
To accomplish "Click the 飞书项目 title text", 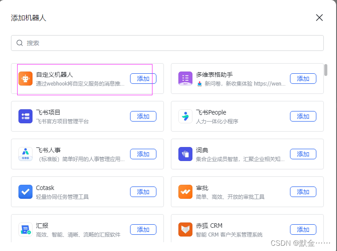I will coord(48,112).
